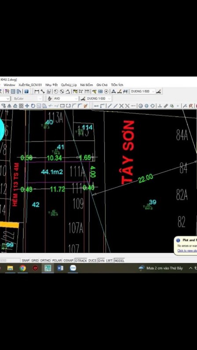Open the Window menu
Image resolution: width=197 pixels, height=350 pixels.
[9, 85]
